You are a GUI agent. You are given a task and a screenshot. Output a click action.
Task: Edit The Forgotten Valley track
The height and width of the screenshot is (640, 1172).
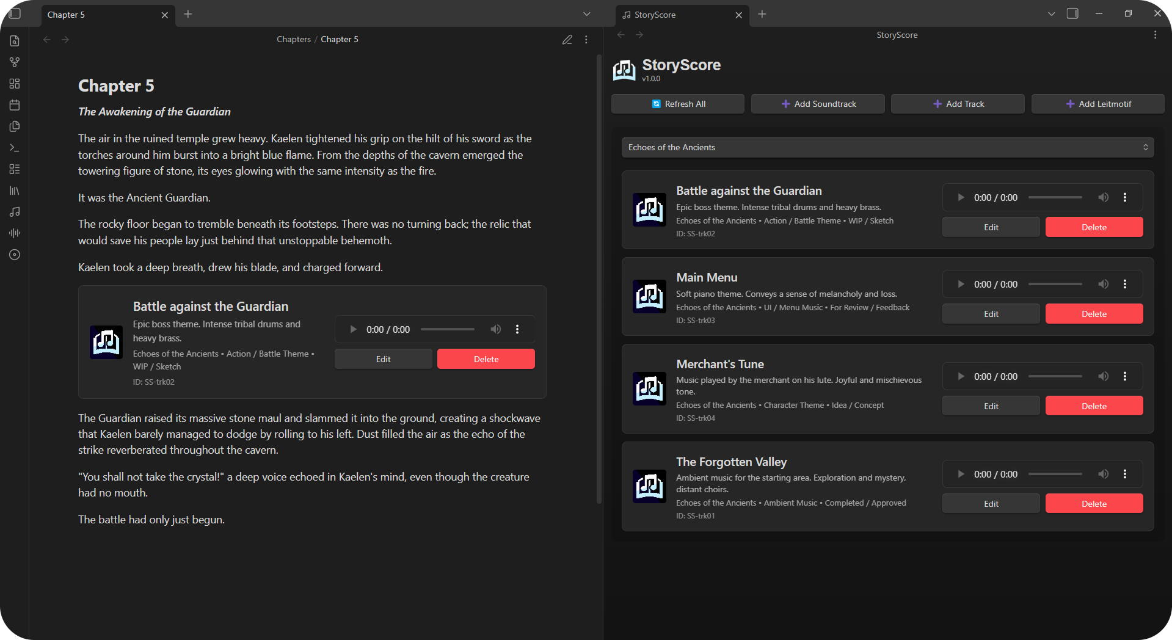[991, 504]
